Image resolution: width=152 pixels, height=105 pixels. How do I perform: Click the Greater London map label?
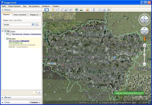pos(96,72)
